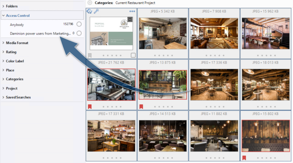Click the preview overlay icon on the proposal thumbnail
The image size is (293, 163).
pos(130,20)
